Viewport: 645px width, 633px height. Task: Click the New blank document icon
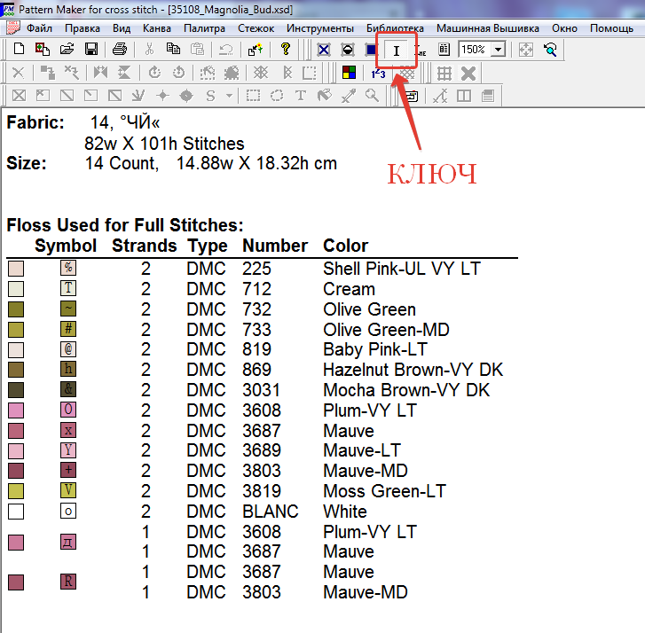[x=19, y=50]
